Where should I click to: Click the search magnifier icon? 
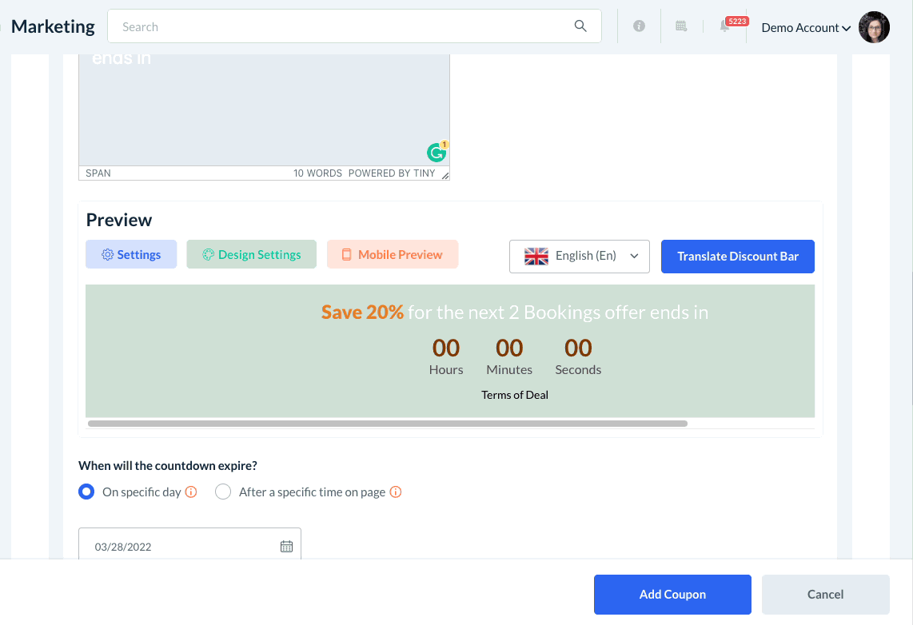(x=580, y=26)
